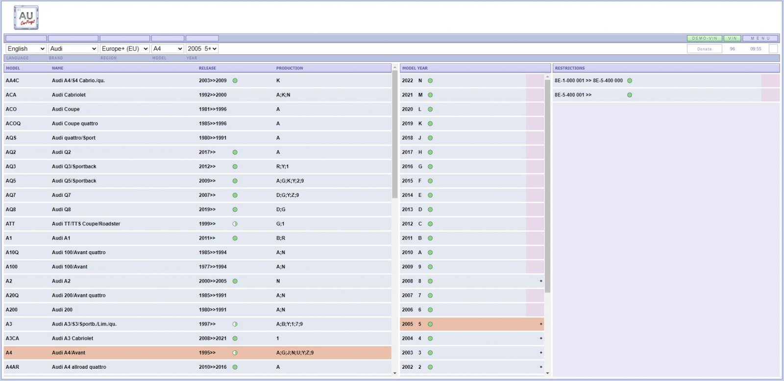Open the Language dropdown showing English
This screenshot has width=784, height=381.
click(26, 48)
